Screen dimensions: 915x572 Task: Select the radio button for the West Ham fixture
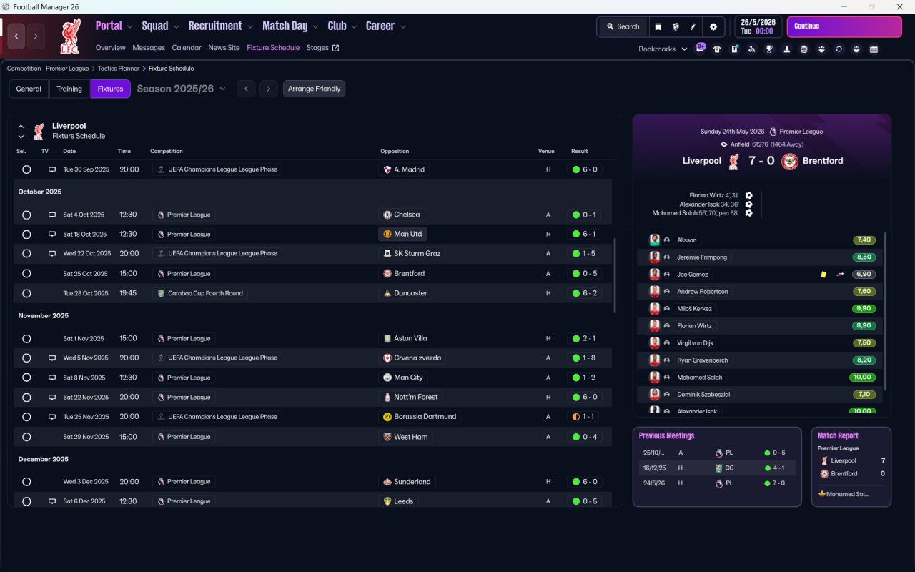(x=26, y=436)
